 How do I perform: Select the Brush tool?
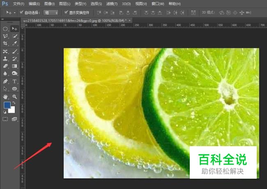(x=15, y=51)
